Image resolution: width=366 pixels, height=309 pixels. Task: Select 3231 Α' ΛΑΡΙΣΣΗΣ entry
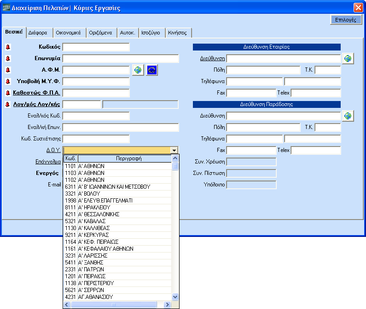(118, 256)
